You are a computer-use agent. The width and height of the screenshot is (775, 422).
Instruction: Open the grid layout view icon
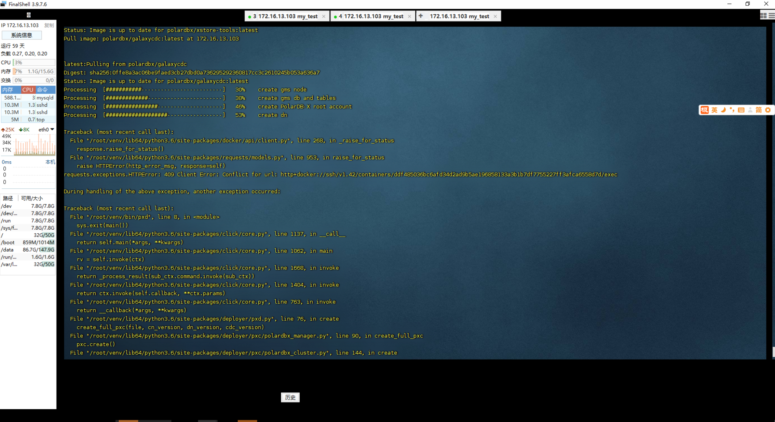pyautogui.click(x=764, y=16)
